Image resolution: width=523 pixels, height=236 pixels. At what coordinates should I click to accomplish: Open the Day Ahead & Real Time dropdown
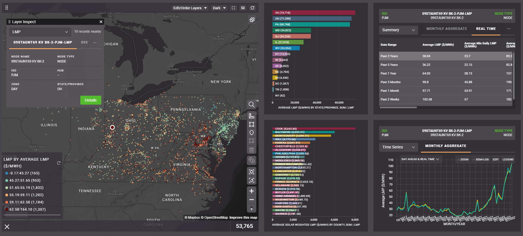(420, 159)
